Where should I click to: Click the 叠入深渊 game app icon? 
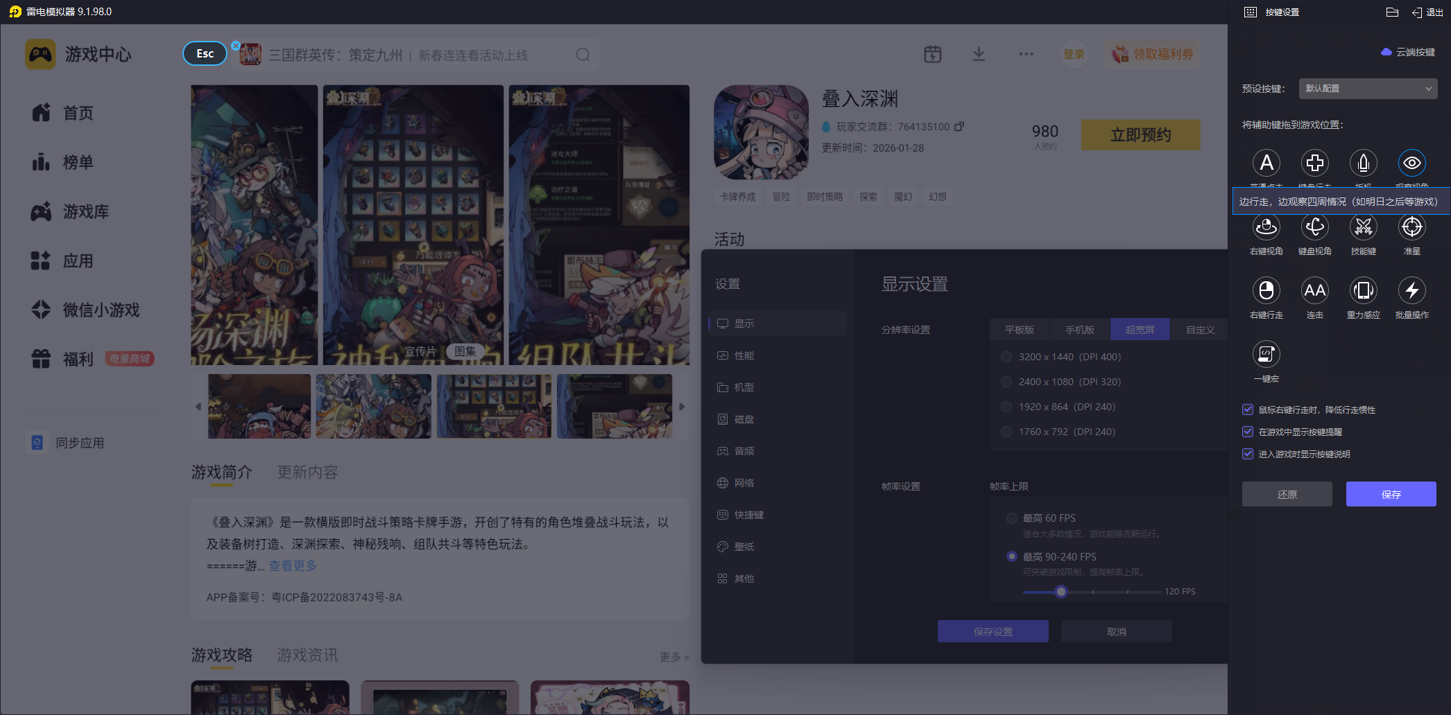tap(761, 132)
